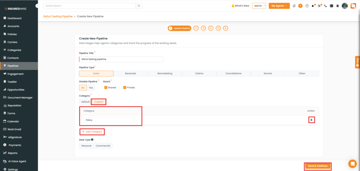360x171 pixels.
Task: Open the chat bubble widget
Action: tap(352, 164)
